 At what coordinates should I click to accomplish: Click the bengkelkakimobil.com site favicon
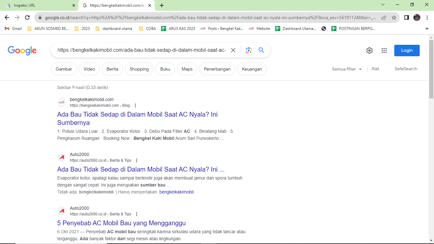[x=62, y=102]
